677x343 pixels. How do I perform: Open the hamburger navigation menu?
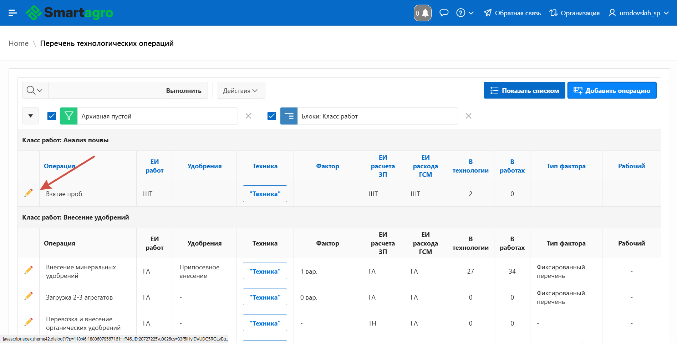pos(13,13)
